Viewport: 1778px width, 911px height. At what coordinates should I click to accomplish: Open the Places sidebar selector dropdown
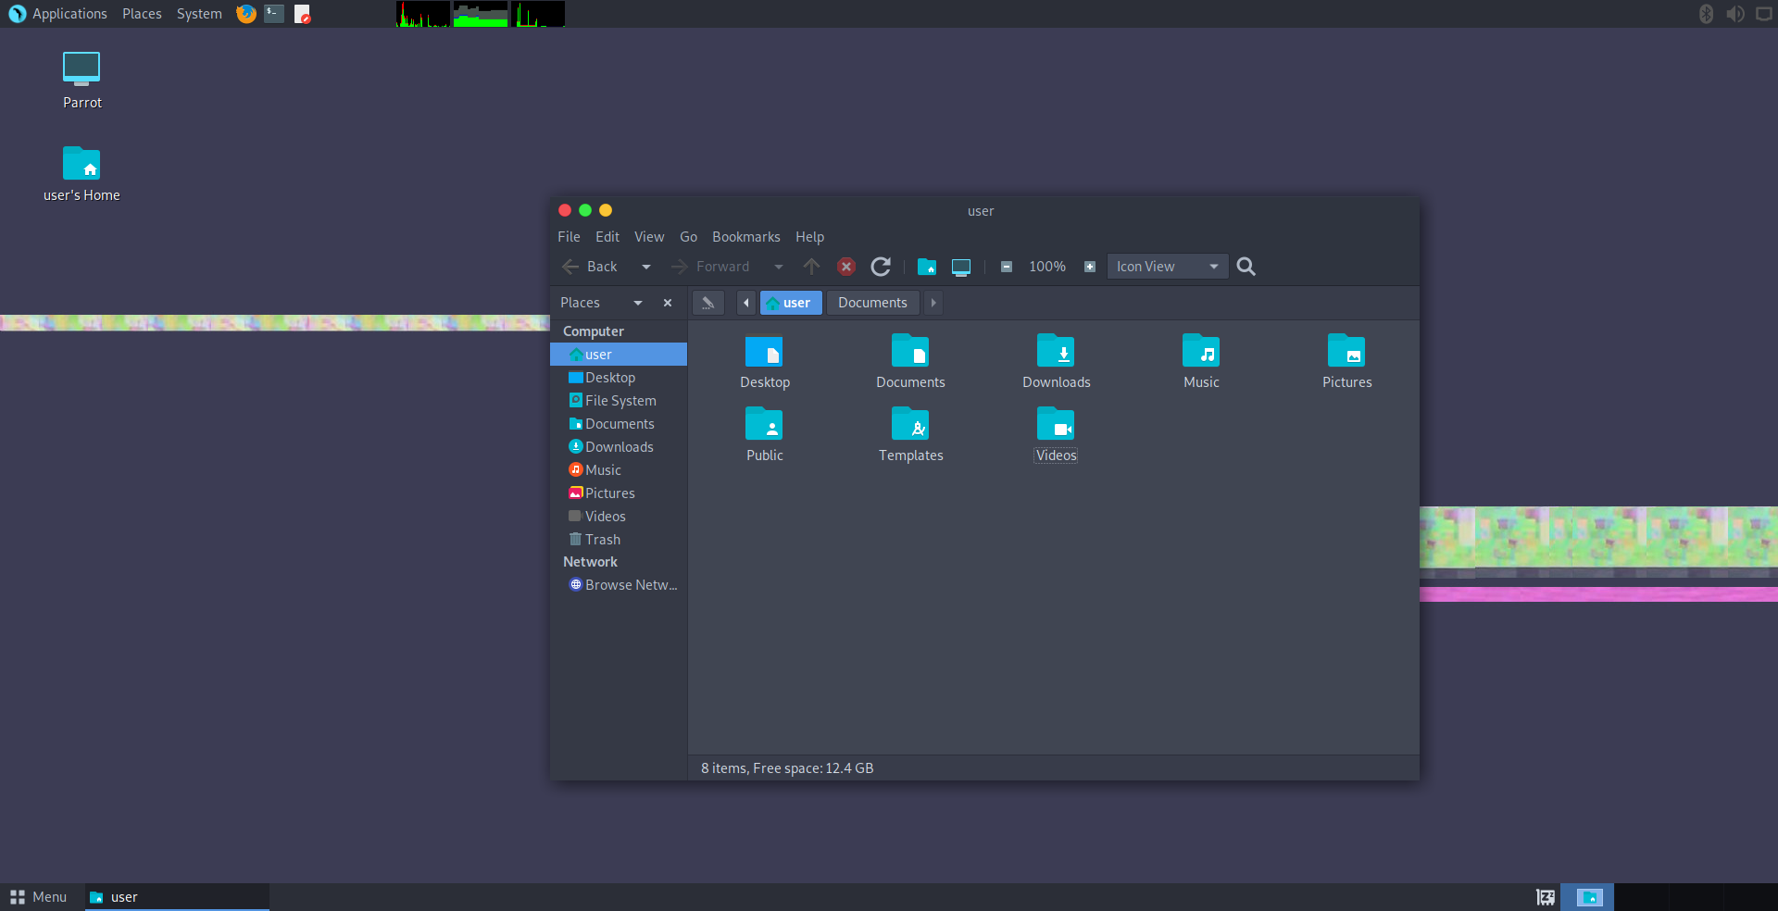point(637,303)
